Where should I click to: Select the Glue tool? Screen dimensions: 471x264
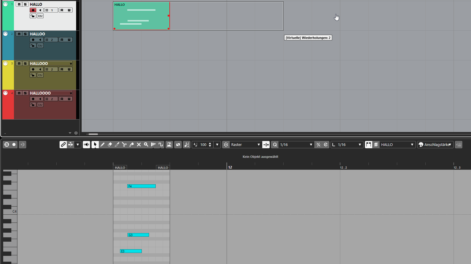click(131, 144)
